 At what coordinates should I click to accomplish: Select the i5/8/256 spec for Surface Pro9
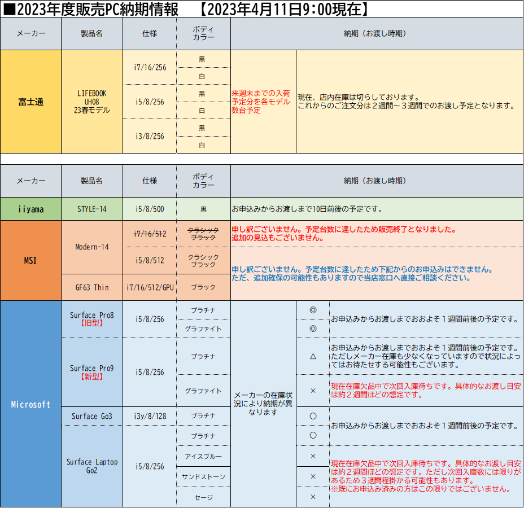coord(150,373)
